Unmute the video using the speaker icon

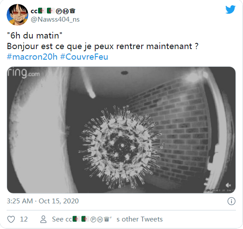pos(228,185)
